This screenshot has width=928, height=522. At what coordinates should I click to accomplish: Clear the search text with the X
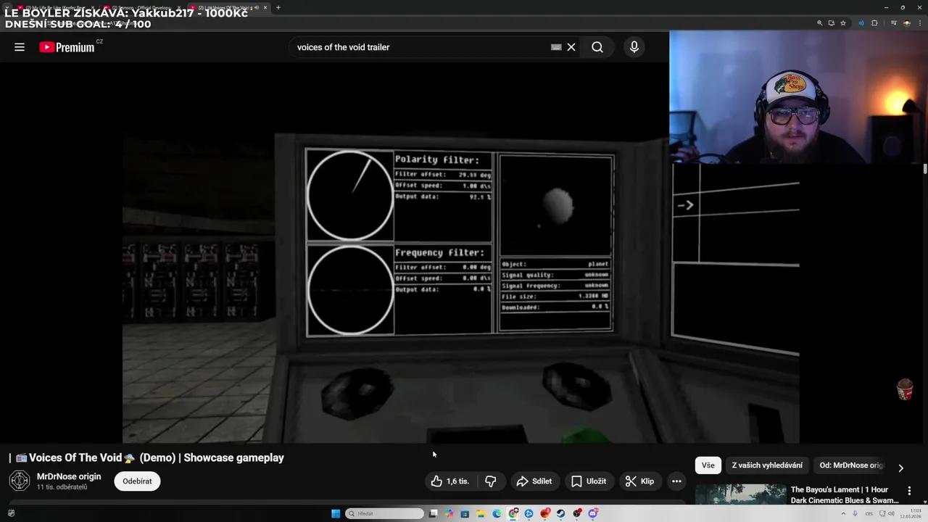pyautogui.click(x=571, y=47)
